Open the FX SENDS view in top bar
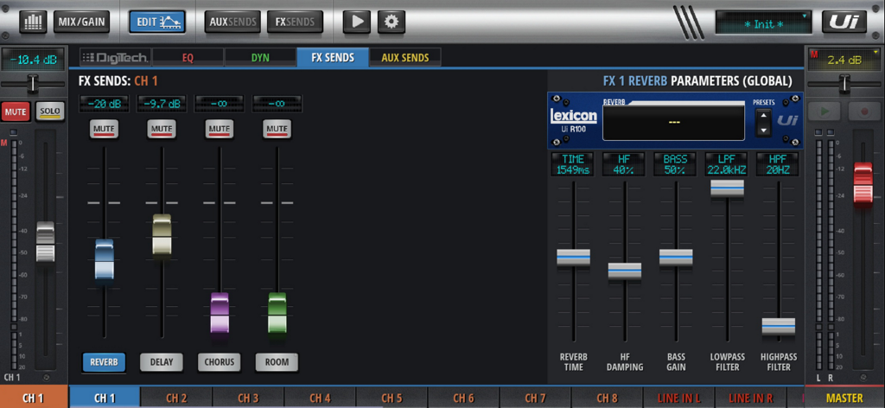 coord(295,22)
